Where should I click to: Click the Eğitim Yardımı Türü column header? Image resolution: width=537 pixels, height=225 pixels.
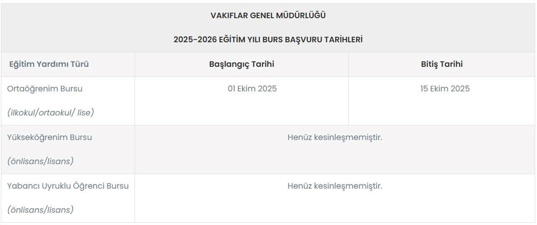(x=49, y=64)
